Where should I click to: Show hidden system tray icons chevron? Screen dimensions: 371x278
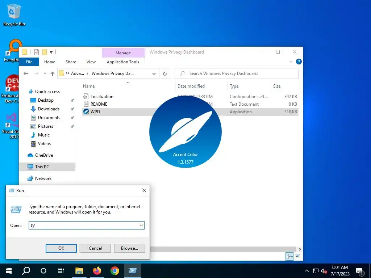(x=307, y=271)
